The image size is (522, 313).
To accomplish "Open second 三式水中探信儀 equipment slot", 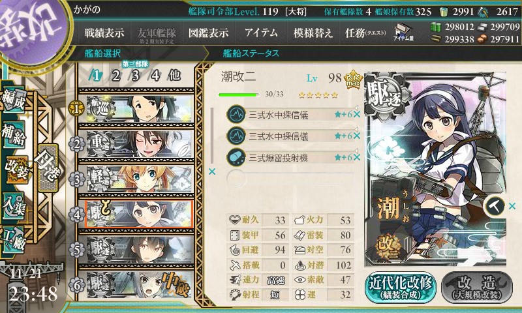I will pyautogui.click(x=290, y=136).
